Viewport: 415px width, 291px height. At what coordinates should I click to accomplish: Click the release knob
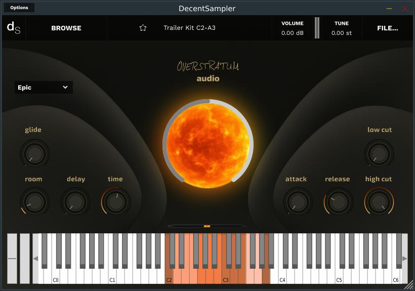338,202
